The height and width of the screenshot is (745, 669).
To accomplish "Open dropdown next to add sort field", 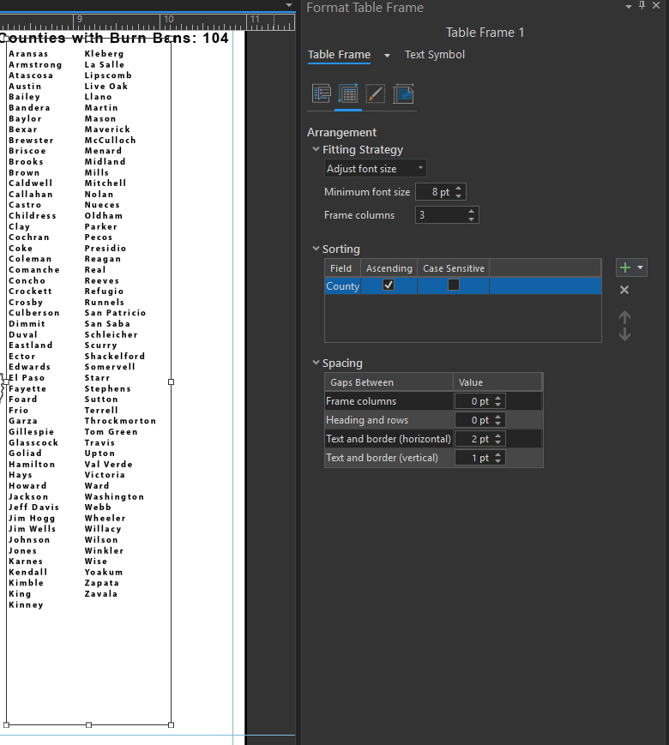I will tap(641, 267).
